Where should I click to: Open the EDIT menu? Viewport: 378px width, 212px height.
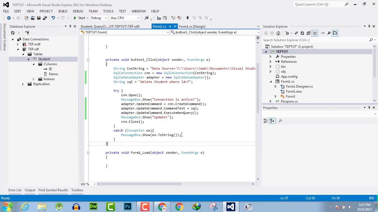point(18,11)
